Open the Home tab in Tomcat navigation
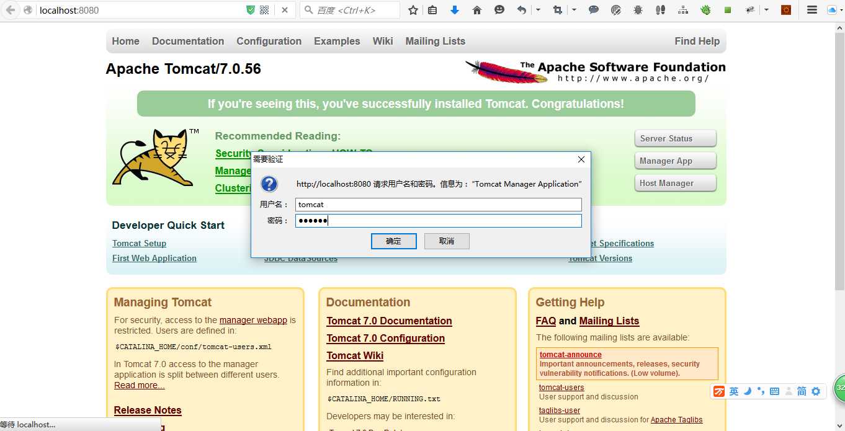 tap(125, 41)
